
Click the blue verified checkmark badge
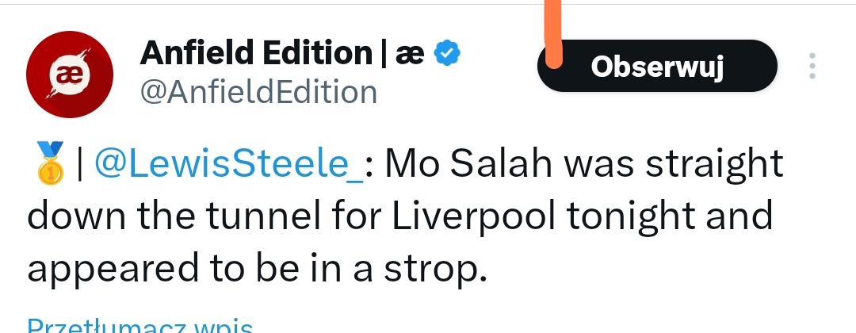449,55
